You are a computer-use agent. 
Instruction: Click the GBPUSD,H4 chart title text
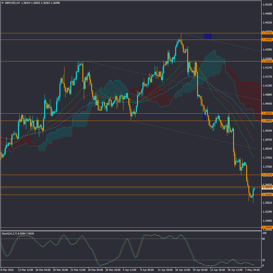(12, 3)
